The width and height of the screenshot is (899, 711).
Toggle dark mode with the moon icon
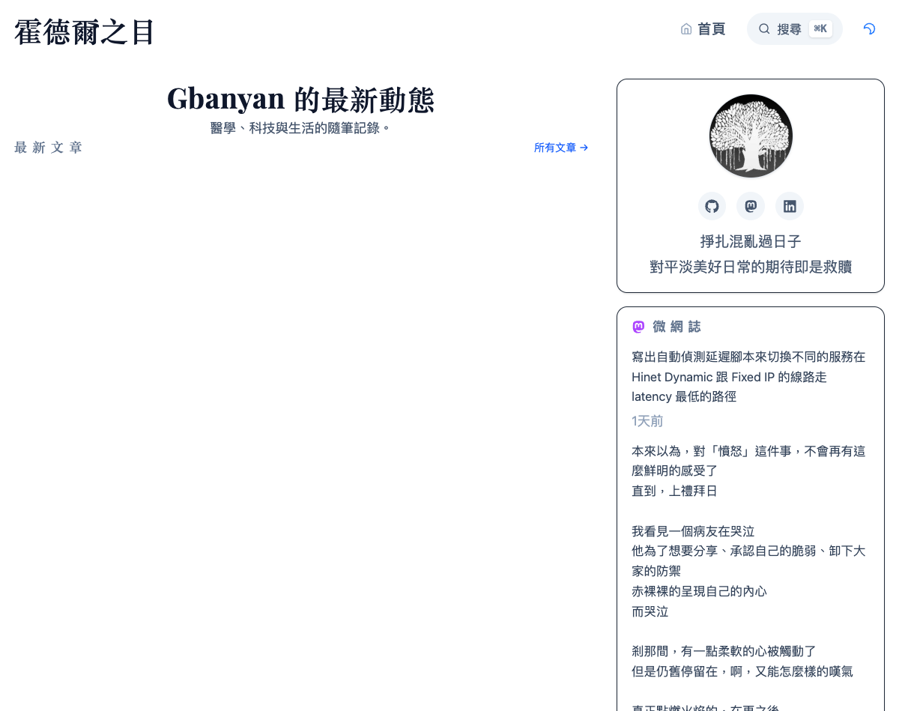pyautogui.click(x=869, y=29)
